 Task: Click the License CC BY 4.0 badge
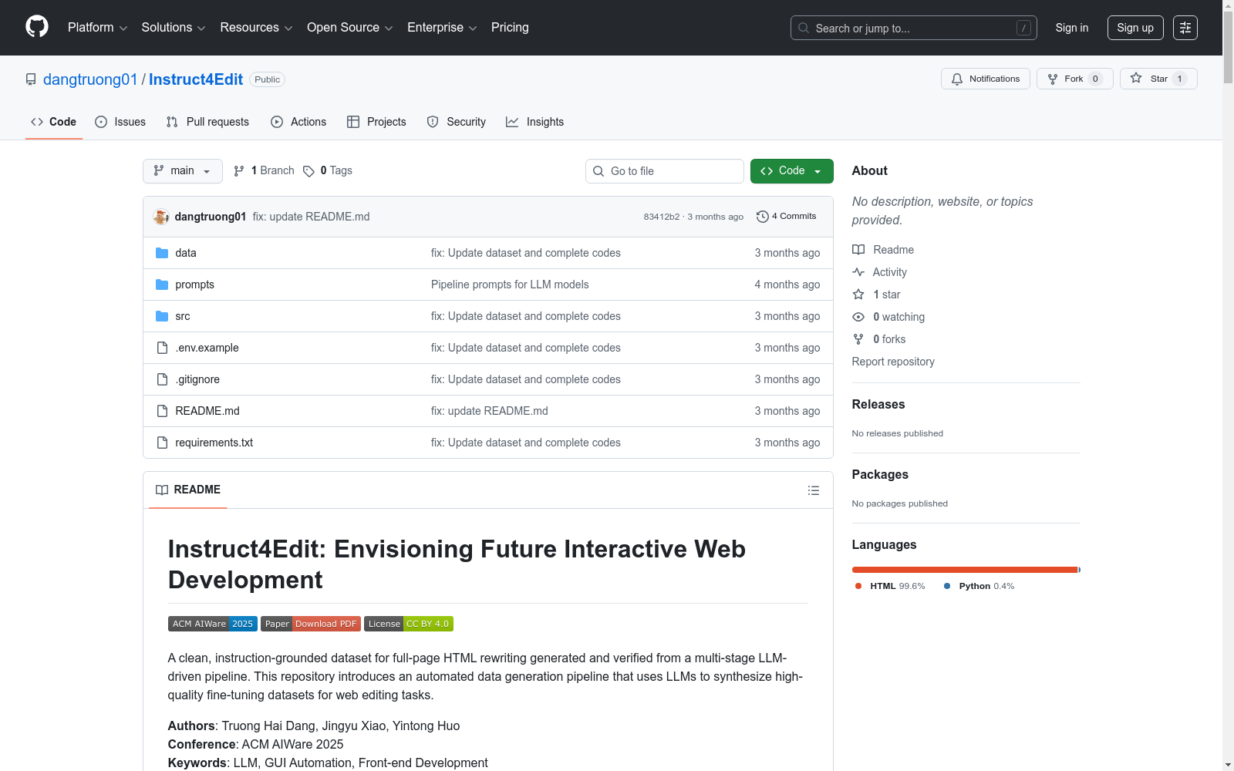409,624
